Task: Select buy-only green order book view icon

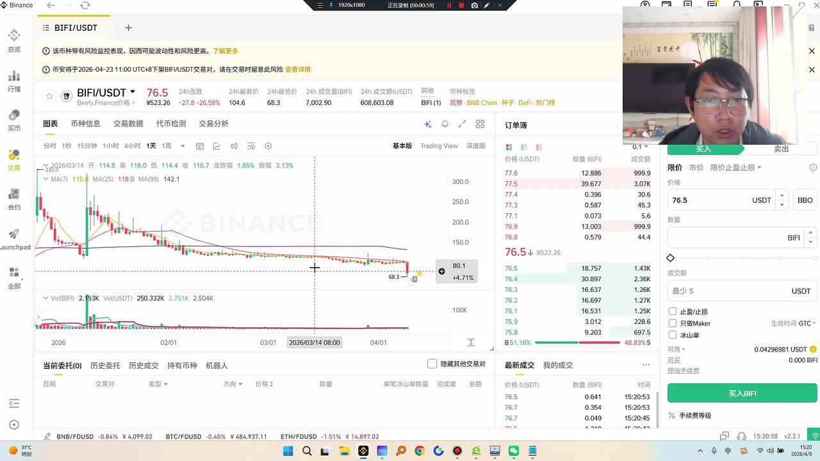Action: click(x=524, y=147)
